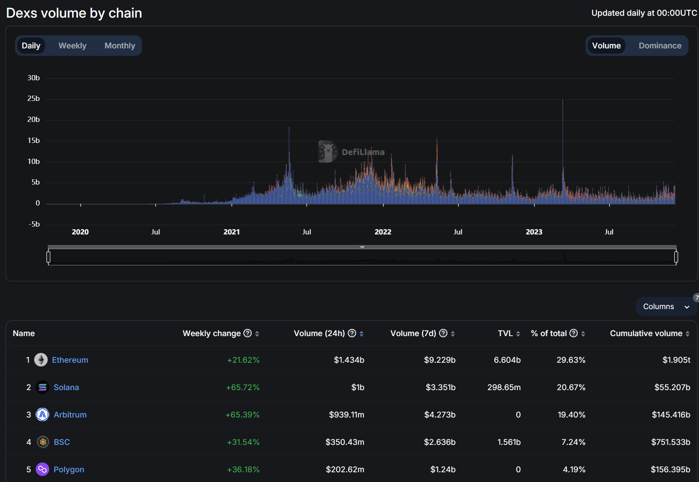This screenshot has width=699, height=482.
Task: Click the $3.351b 7d volume cell
Action: 441,387
